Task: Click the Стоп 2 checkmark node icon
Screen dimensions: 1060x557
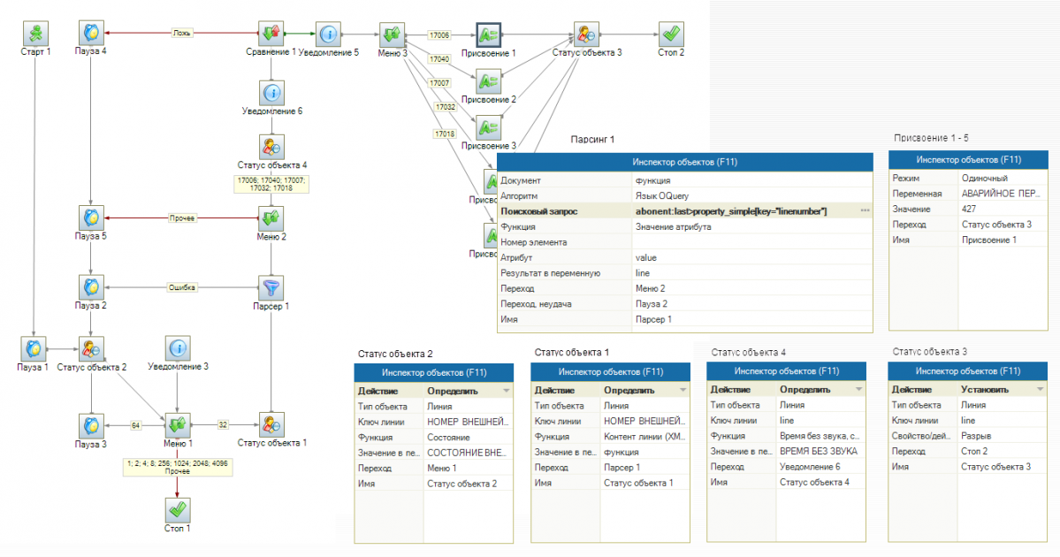Action: point(671,34)
